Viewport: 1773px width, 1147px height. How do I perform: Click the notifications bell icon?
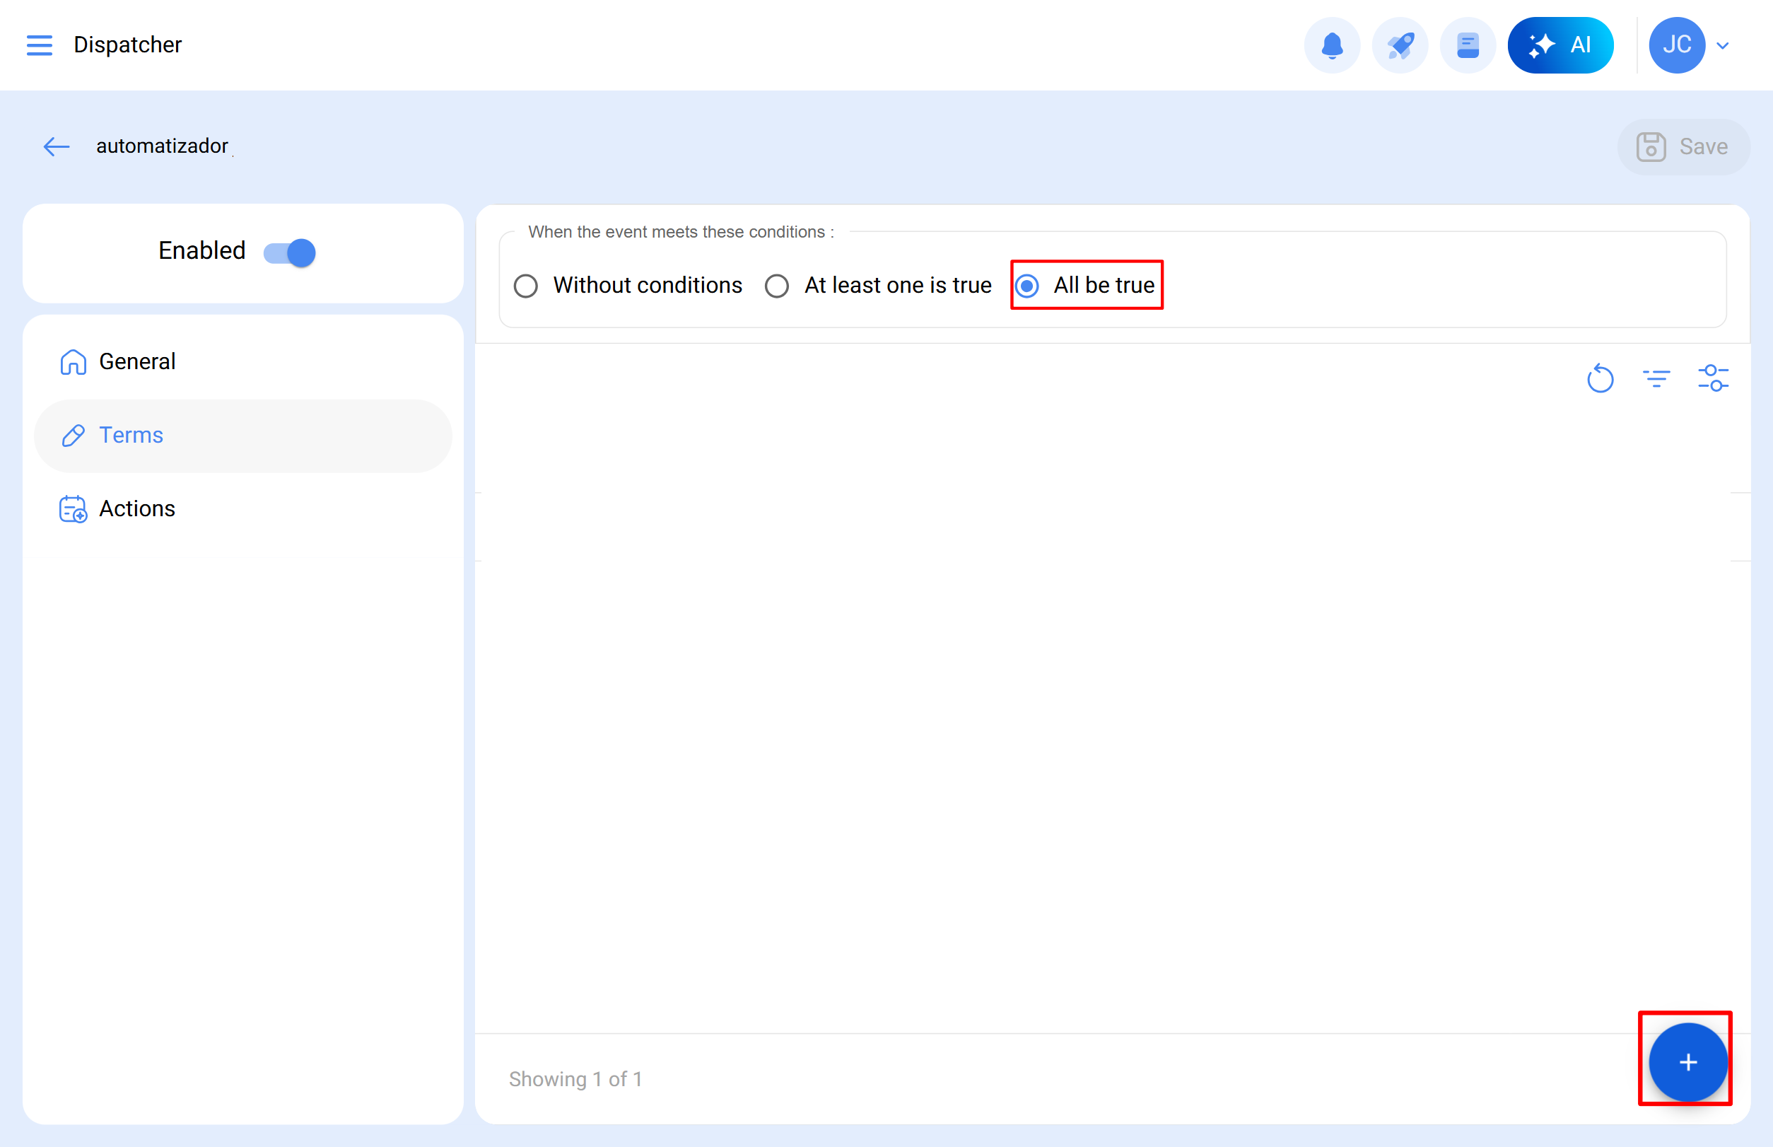click(1331, 45)
